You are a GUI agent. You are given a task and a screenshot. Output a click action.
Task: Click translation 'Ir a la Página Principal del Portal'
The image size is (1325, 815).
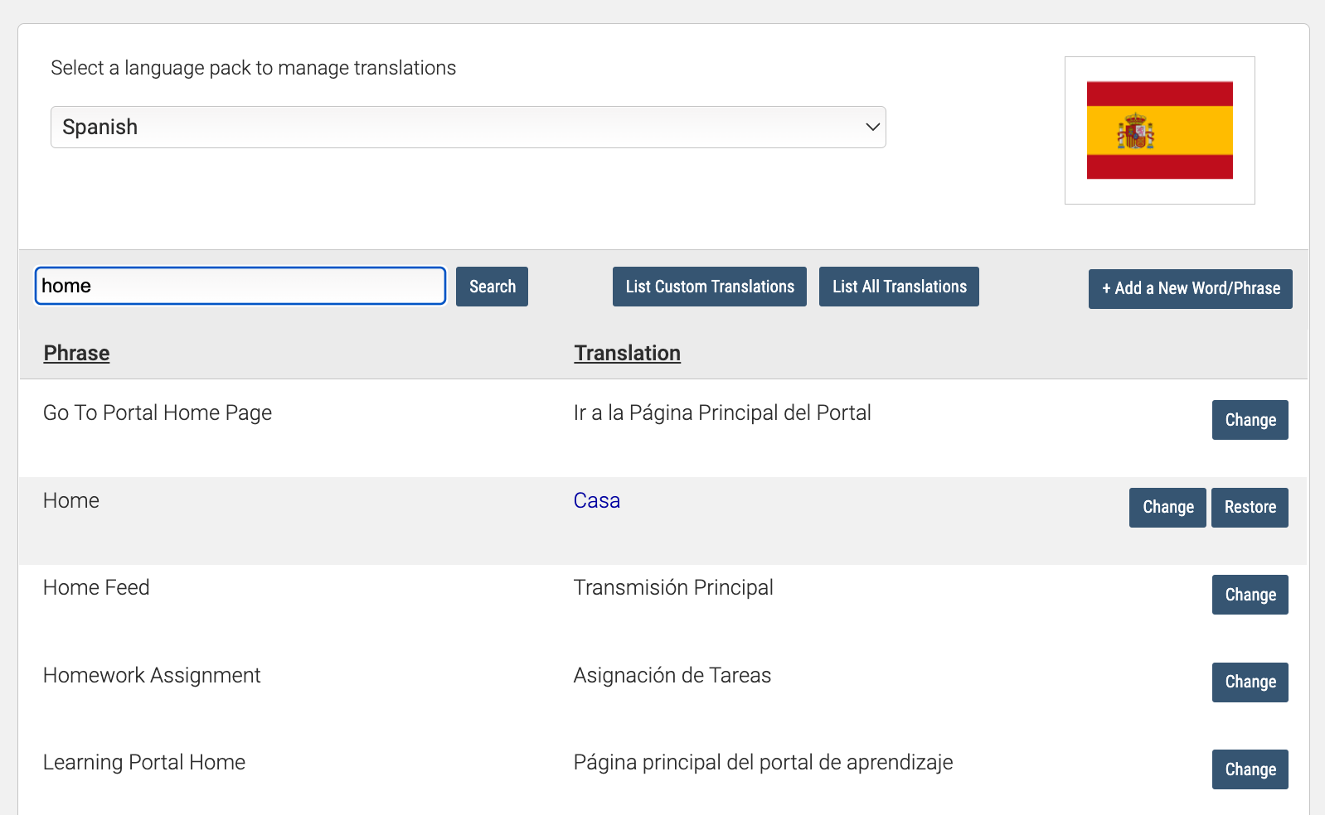click(x=722, y=413)
